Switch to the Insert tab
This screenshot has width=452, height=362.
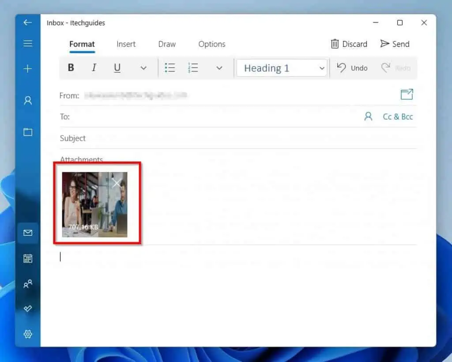pyautogui.click(x=126, y=44)
